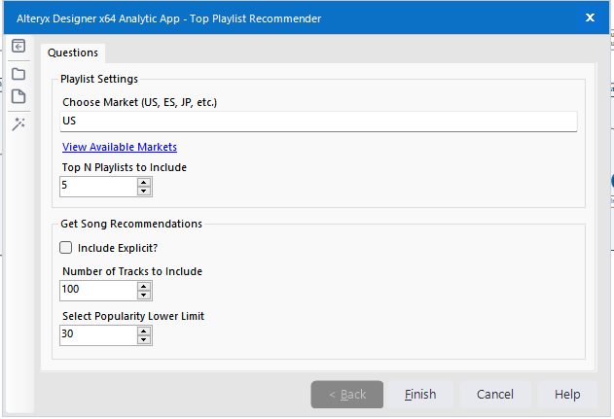614x419 pixels.
Task: Click the magic wand icon in sidebar
Action: [x=18, y=123]
